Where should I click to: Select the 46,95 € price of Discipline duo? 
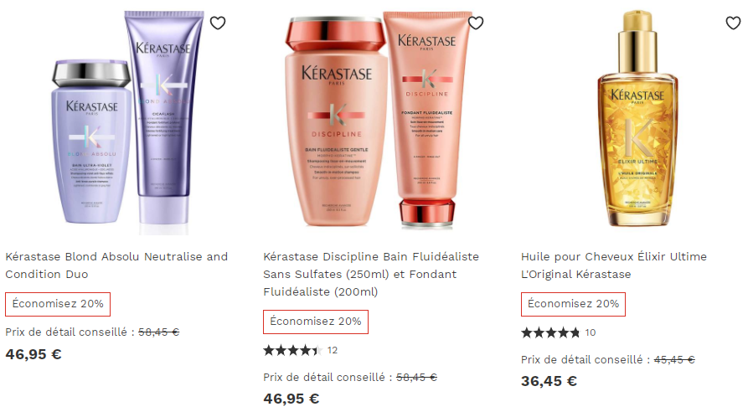[x=291, y=399]
